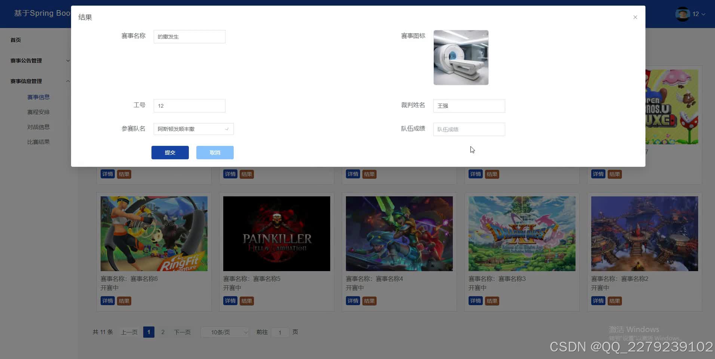
Task: Select 比赛结果 in the sidebar
Action: [x=39, y=142]
